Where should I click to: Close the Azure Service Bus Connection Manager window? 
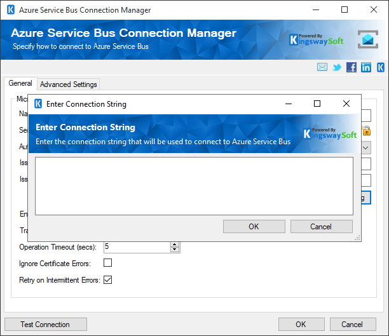(374, 10)
